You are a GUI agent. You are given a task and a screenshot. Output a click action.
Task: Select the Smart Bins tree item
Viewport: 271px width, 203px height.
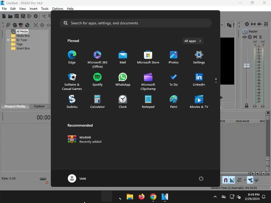click(x=23, y=49)
